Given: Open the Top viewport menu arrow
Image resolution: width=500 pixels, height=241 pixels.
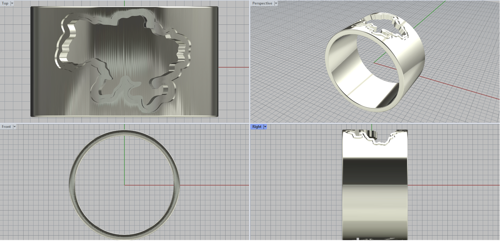Looking at the screenshot, I should coord(12,3).
